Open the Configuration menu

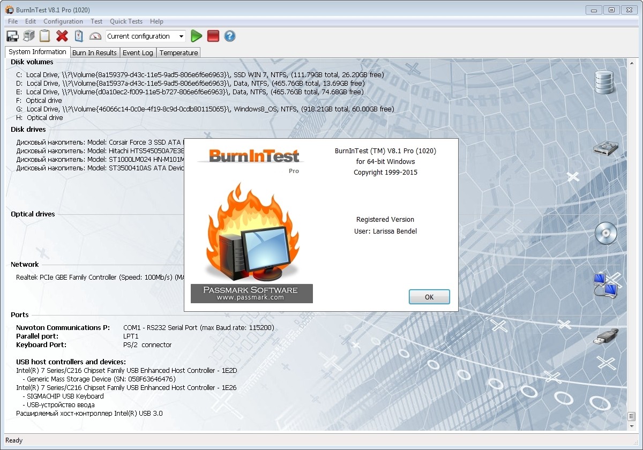coord(63,21)
